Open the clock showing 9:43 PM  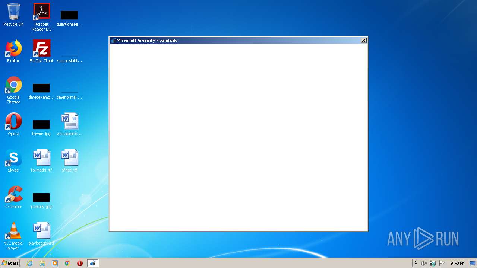(458, 263)
